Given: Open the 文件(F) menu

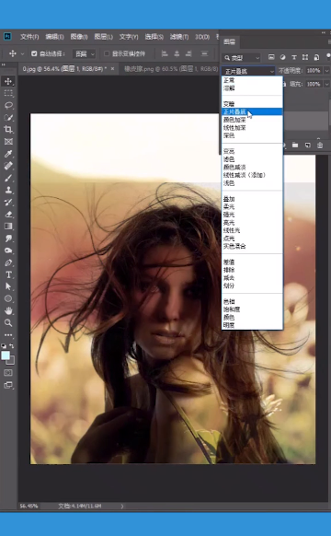Looking at the screenshot, I should click(x=29, y=37).
